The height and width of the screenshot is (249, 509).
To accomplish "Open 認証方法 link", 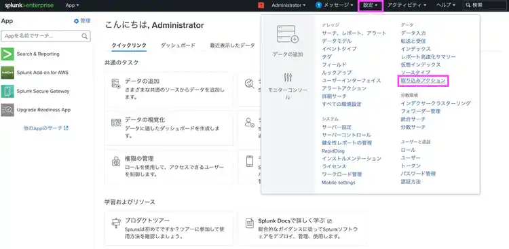I will coord(411,181).
